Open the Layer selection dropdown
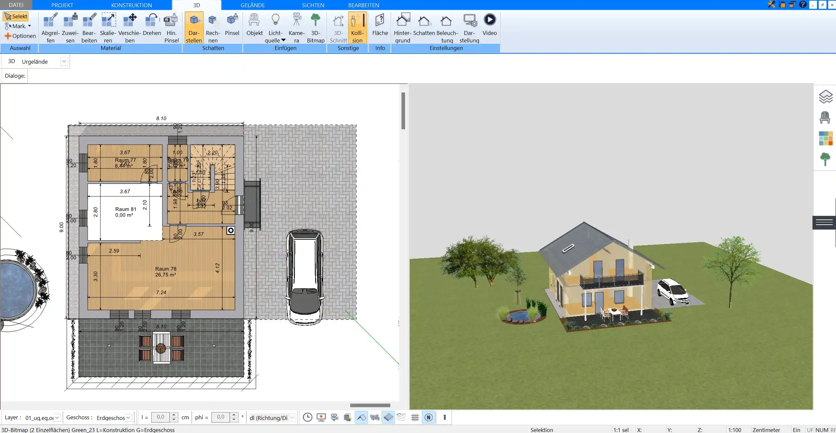 (57, 417)
